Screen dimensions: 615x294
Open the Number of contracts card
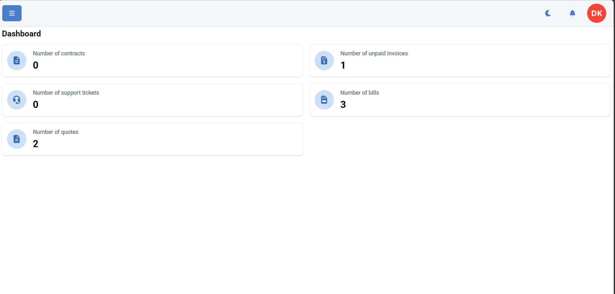(x=152, y=61)
